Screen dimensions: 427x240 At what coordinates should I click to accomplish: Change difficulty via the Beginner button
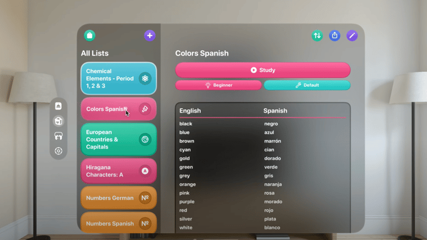[x=219, y=85]
